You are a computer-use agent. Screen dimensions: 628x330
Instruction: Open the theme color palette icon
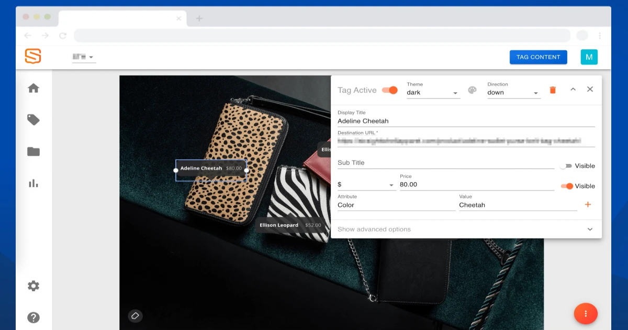point(472,90)
